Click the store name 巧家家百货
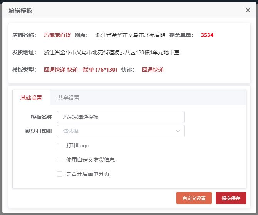Image resolution: width=258 pixels, height=215 pixels. pyautogui.click(x=57, y=35)
